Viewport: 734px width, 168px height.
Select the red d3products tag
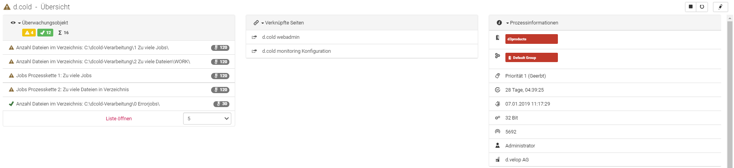coord(531,39)
